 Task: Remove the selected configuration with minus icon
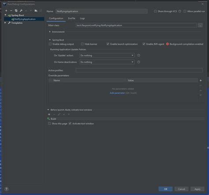click(11, 11)
